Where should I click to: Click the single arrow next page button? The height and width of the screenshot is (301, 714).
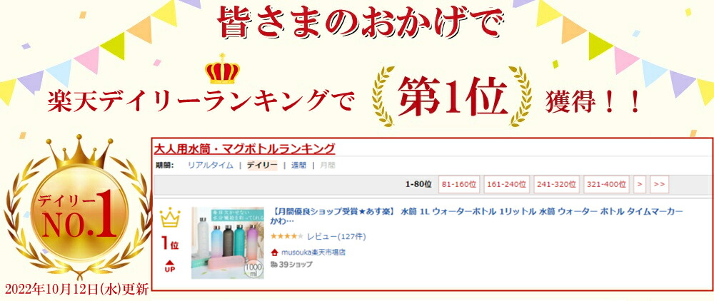tap(640, 185)
